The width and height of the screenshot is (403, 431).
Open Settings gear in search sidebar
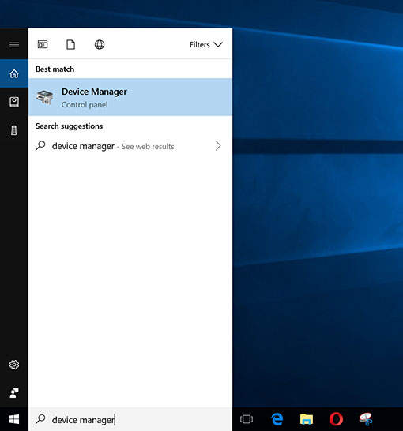pos(14,365)
